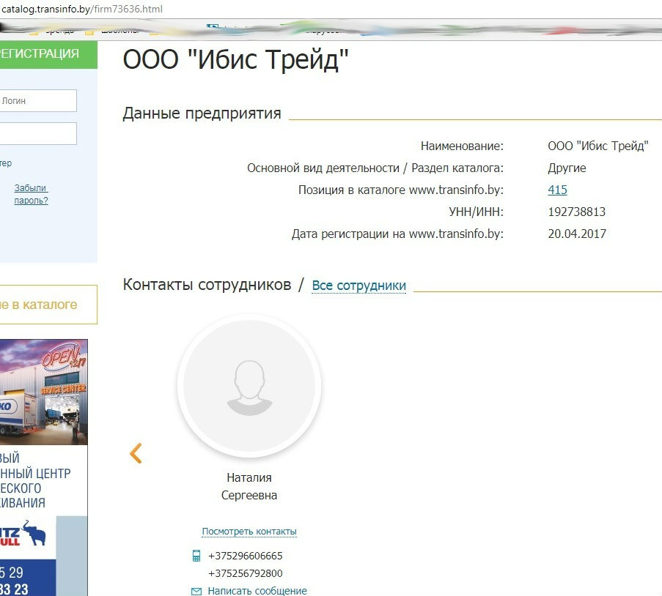Click 'Посмотреть контакты' for Наталия Сергеевна

click(249, 531)
